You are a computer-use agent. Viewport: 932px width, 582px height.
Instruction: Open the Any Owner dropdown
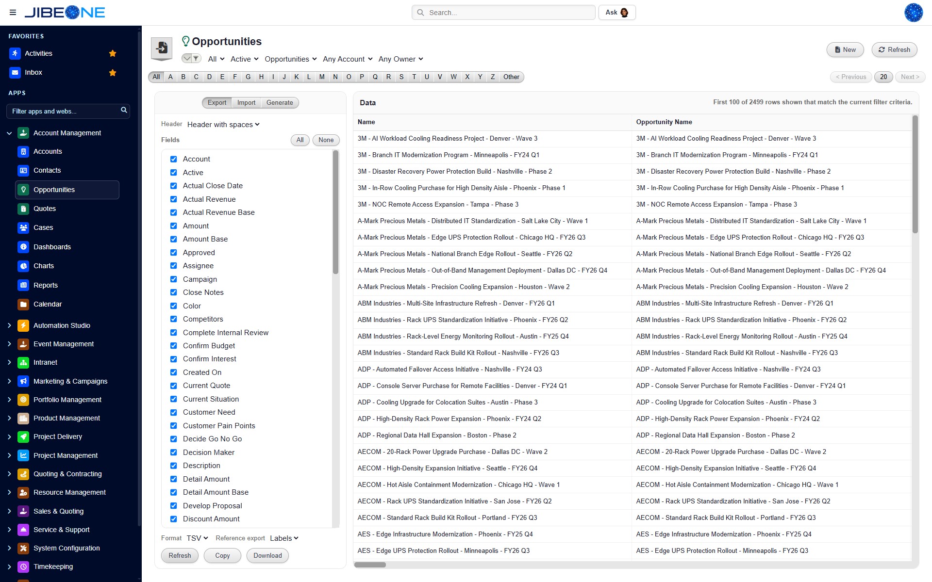pyautogui.click(x=401, y=59)
